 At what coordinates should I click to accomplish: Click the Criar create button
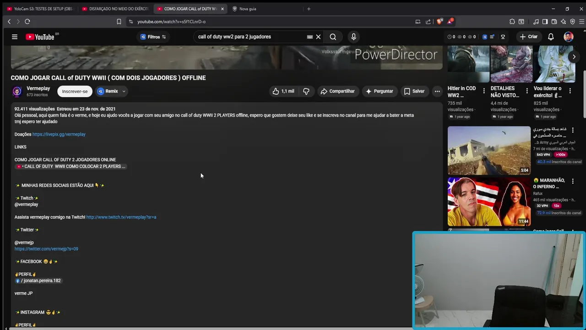(x=528, y=37)
